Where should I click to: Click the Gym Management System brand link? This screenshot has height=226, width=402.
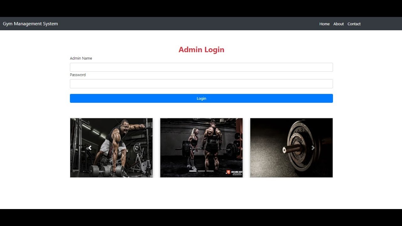pyautogui.click(x=30, y=24)
